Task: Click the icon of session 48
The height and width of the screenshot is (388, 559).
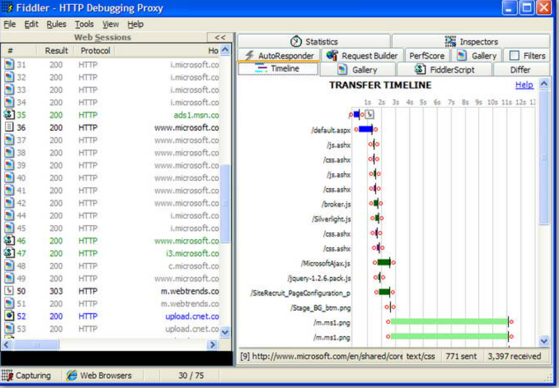Action: 9,265
